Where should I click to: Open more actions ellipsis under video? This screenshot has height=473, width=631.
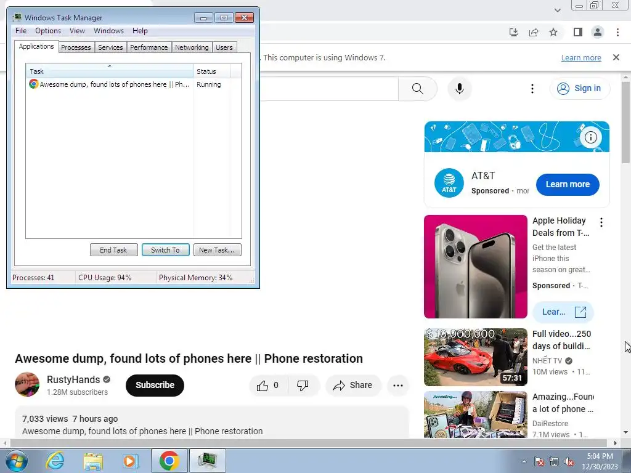pyautogui.click(x=397, y=386)
